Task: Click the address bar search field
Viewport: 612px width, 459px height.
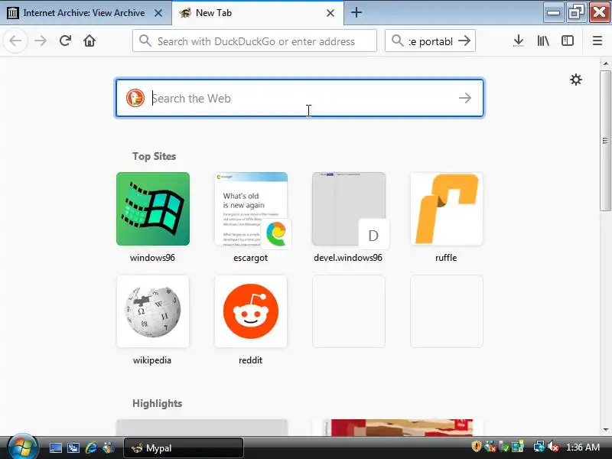Action: pos(255,41)
